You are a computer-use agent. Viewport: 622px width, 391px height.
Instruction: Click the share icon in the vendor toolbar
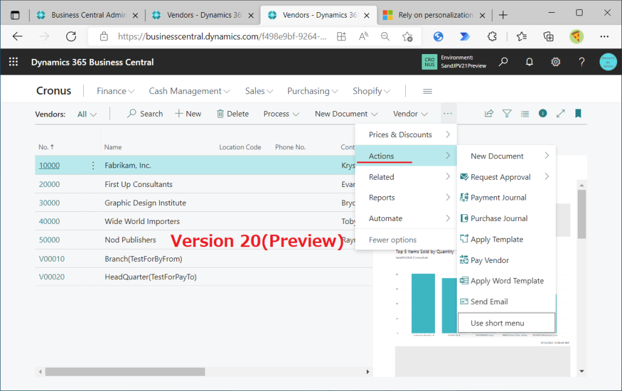tap(489, 114)
